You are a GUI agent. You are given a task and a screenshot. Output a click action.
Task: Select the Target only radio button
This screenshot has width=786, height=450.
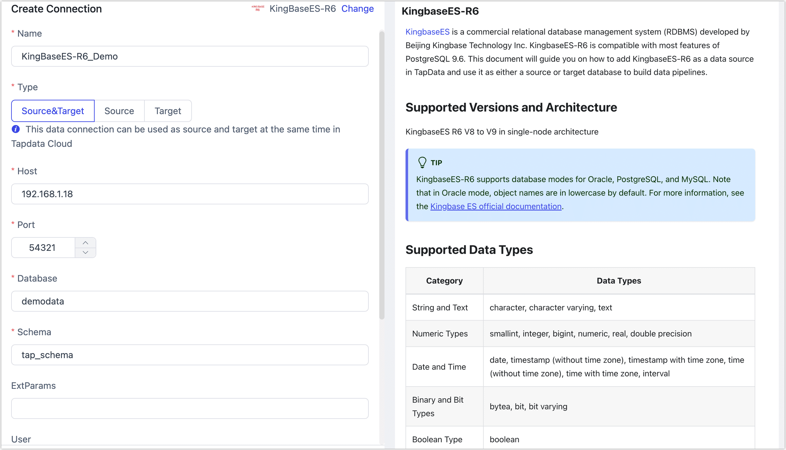[167, 111]
